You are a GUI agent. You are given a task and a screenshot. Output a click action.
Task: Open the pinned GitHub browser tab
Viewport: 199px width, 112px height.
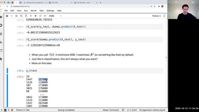pos(8,2)
